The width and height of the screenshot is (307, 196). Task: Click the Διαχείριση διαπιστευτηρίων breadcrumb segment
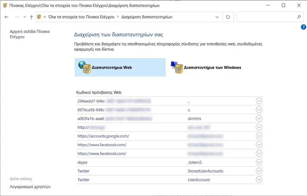(x=147, y=17)
